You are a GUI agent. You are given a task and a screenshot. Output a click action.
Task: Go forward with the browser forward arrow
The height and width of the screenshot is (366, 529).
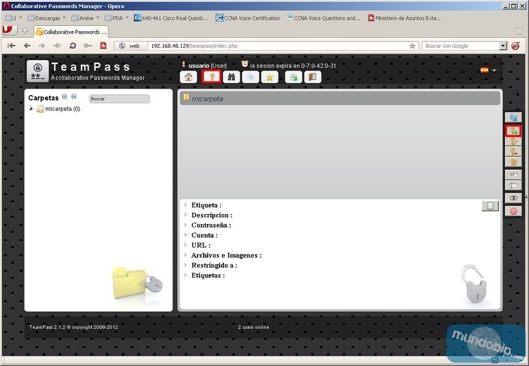(42, 46)
